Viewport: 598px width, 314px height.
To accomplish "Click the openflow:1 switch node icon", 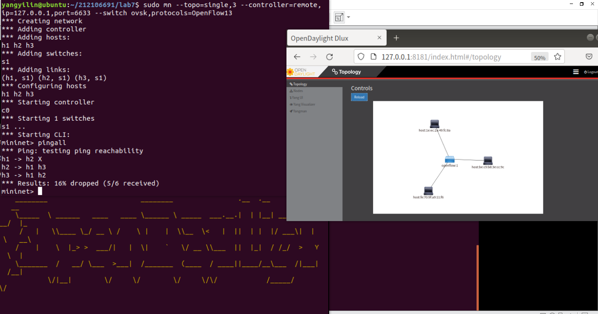I will [x=449, y=159].
